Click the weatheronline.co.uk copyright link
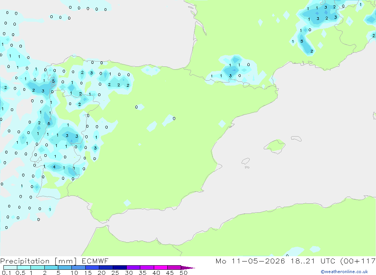Image resolution: width=376 pixels, height=275 pixels. [344, 272]
